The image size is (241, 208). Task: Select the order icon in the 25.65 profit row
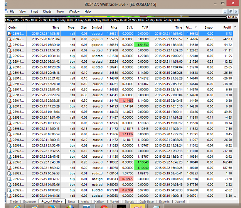10,67
